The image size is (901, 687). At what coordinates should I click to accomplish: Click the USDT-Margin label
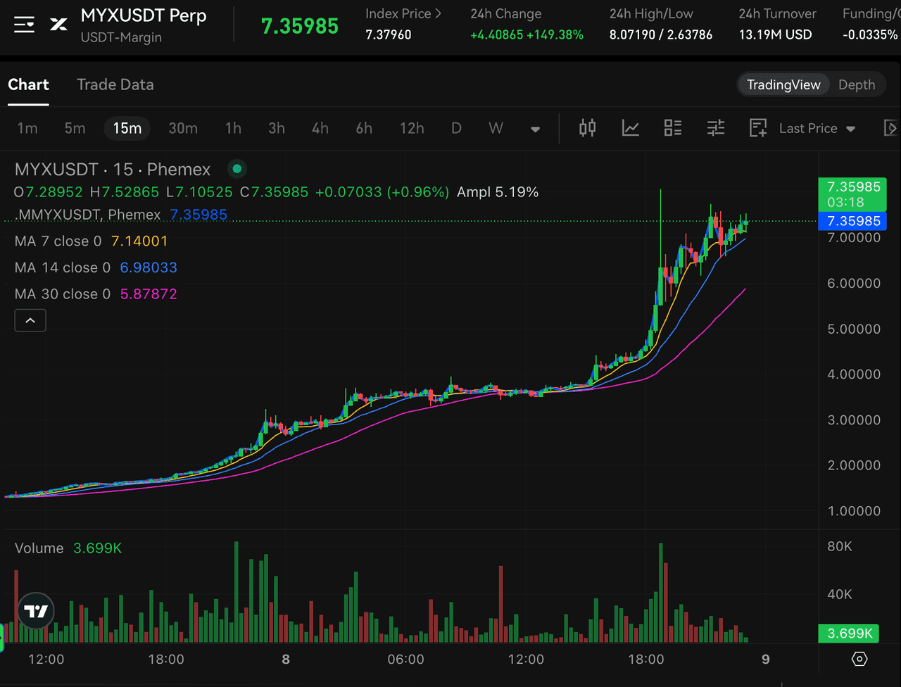click(x=121, y=37)
